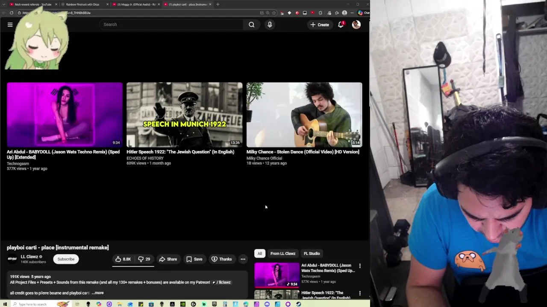Open the LL Clawz channel name link

(x=29, y=257)
